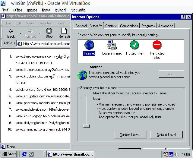This screenshot has width=193, height=158.
Task: Open the Favorites menu
Action: point(45,23)
